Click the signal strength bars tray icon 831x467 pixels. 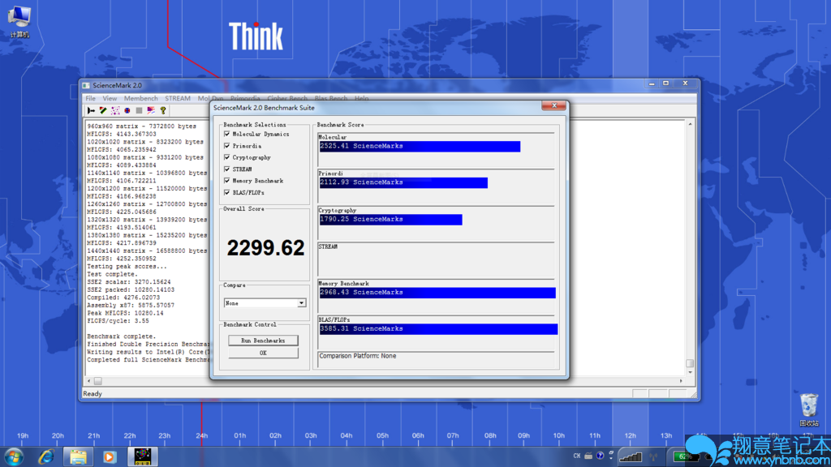pyautogui.click(x=631, y=456)
